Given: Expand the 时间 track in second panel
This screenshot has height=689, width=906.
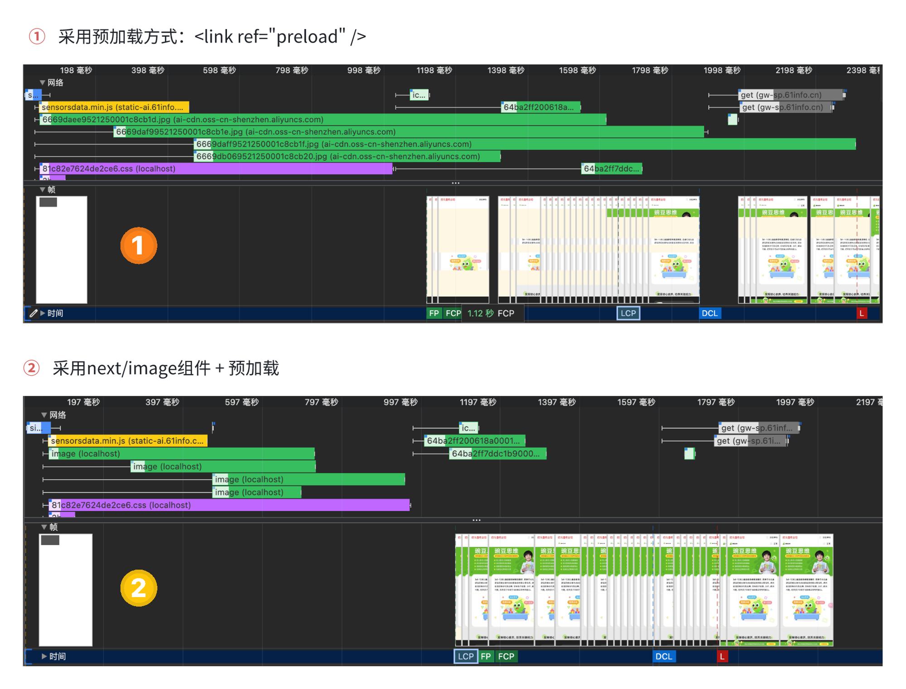Looking at the screenshot, I should (44, 656).
